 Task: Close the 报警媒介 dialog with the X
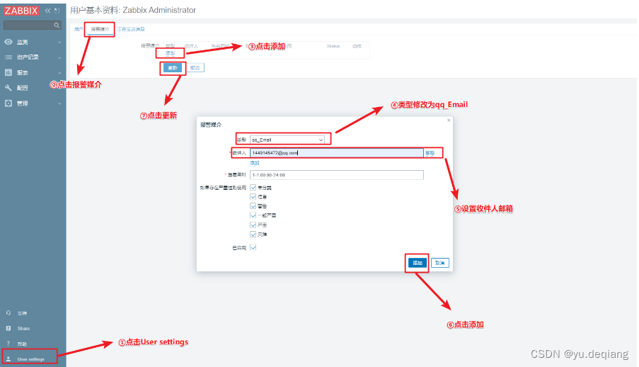(x=449, y=120)
